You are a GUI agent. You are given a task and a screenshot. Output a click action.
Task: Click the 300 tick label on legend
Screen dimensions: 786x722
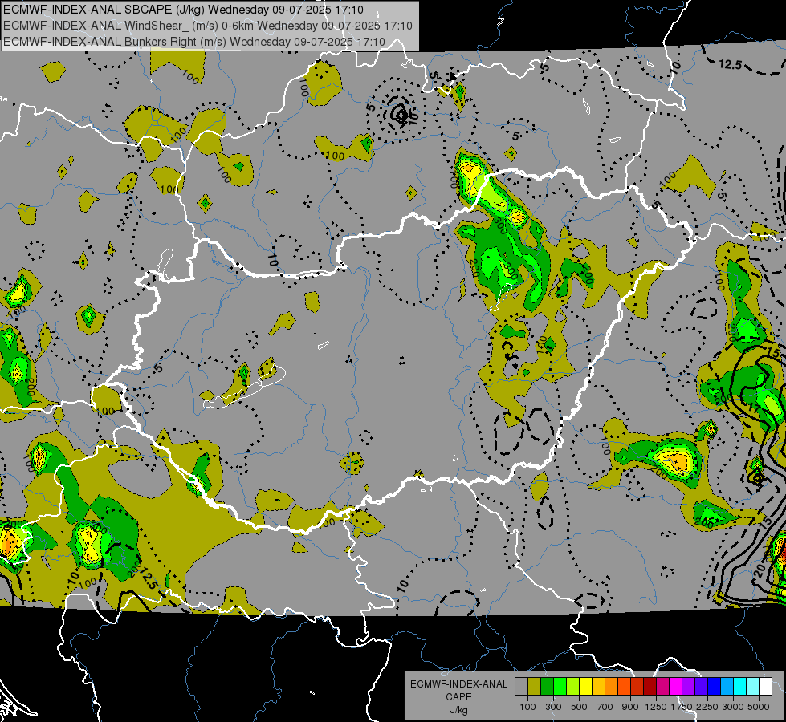pyautogui.click(x=553, y=707)
